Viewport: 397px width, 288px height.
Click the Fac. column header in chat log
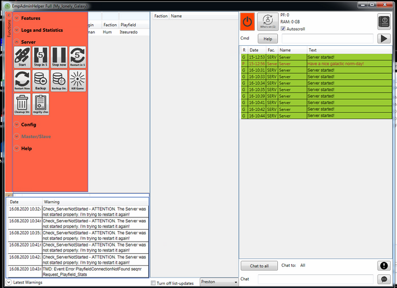[271, 50]
